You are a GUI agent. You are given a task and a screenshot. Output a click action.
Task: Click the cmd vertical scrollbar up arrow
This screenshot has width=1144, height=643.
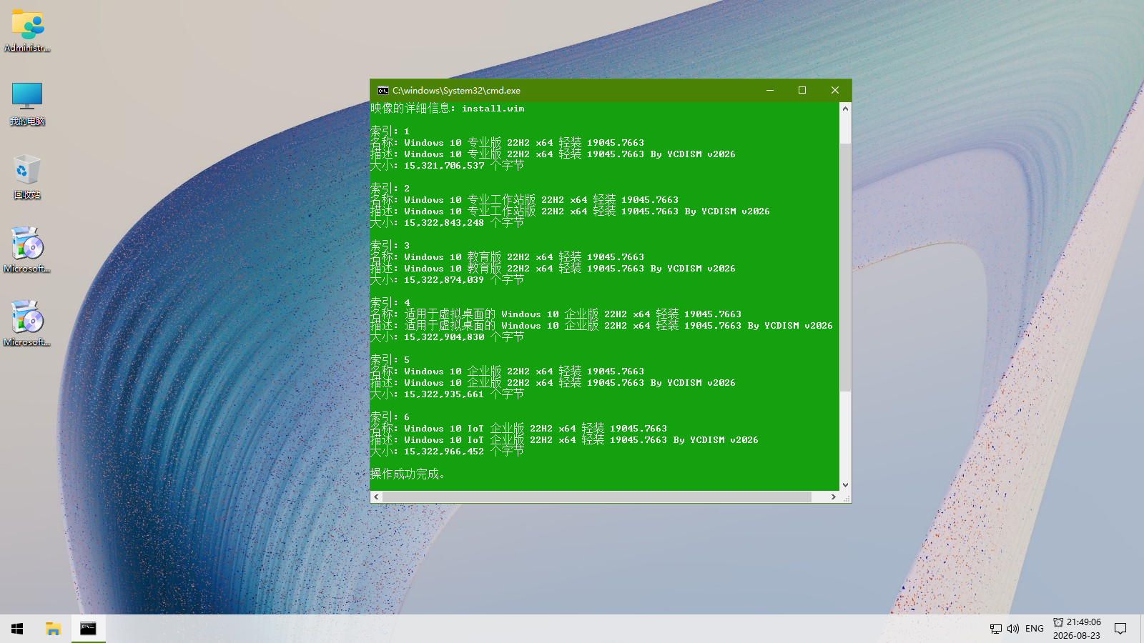coord(845,109)
